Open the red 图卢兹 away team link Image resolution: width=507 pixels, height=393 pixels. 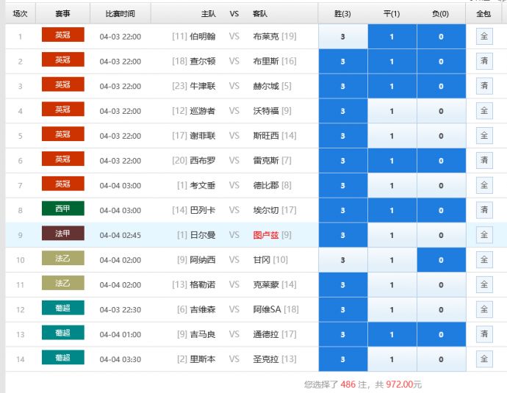(265, 235)
